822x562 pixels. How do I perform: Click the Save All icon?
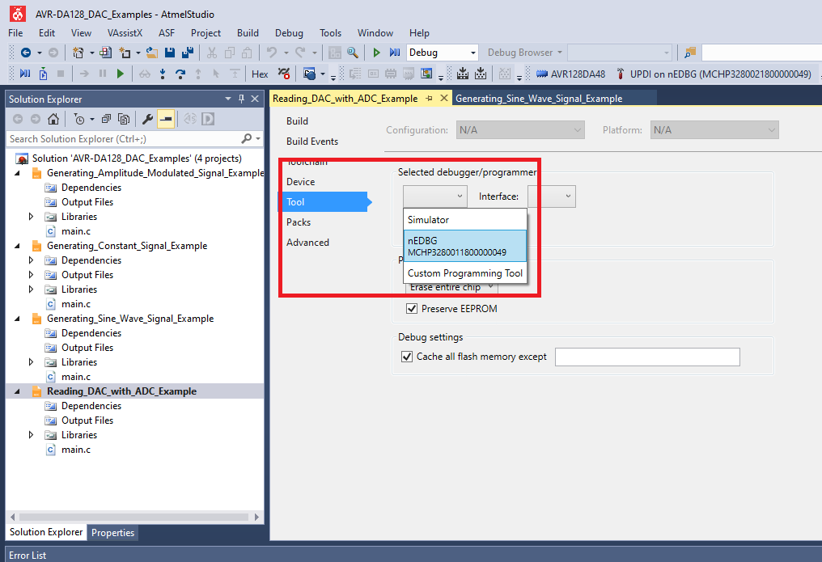[188, 53]
